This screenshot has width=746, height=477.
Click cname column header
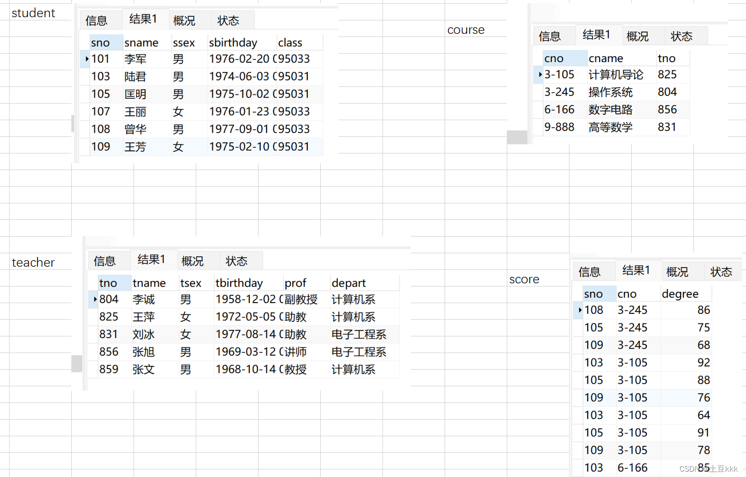click(x=622, y=58)
